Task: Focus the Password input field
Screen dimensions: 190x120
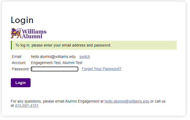Action: click(x=55, y=69)
